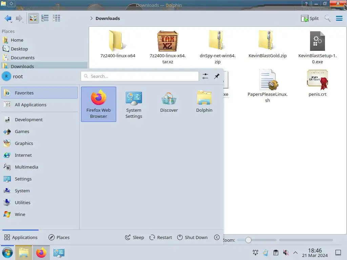Select All Applications category
Viewport: 347px width, 260px height.
point(40,105)
